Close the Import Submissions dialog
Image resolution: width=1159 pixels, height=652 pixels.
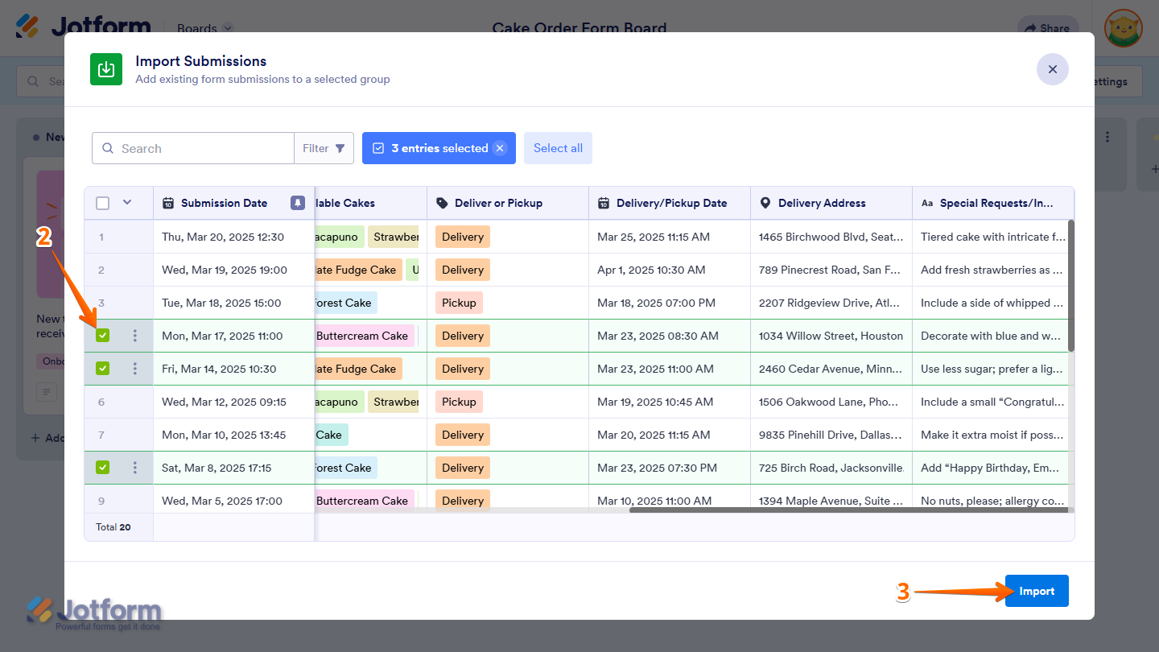coord(1052,69)
